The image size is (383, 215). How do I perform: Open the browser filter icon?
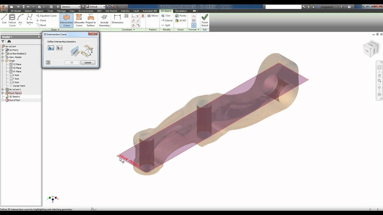[x=3, y=42]
